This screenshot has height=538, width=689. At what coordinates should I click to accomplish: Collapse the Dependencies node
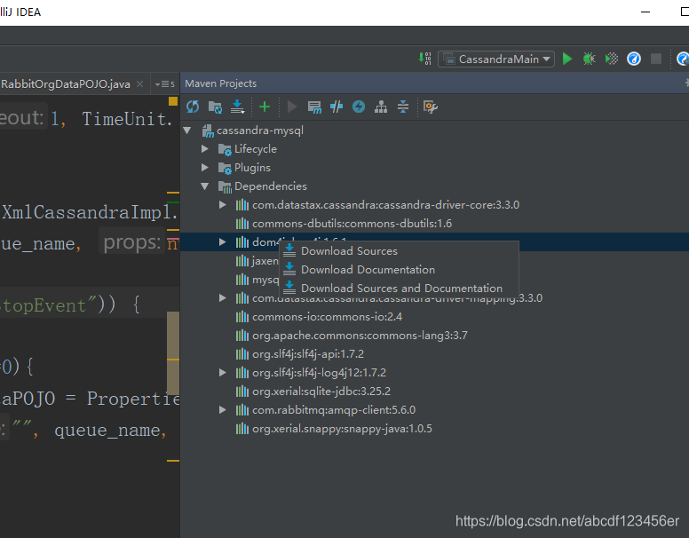click(205, 186)
